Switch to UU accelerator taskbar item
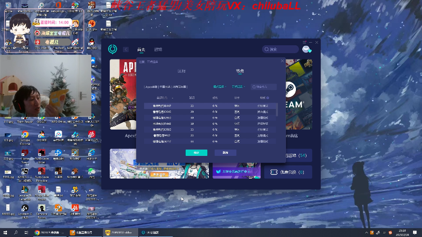The height and width of the screenshot is (237, 422). (x=156, y=232)
